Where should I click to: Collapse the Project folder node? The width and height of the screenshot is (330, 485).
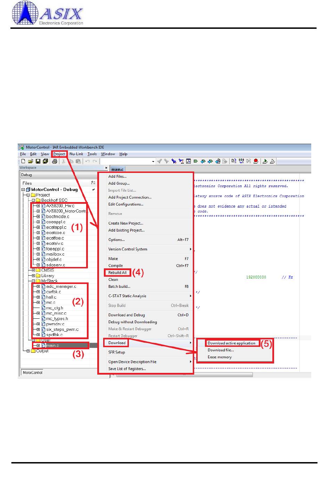[28, 195]
